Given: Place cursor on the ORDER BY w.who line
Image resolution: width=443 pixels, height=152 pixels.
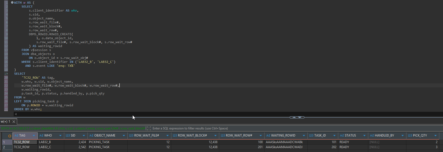Looking at the screenshot, I should [28, 109].
